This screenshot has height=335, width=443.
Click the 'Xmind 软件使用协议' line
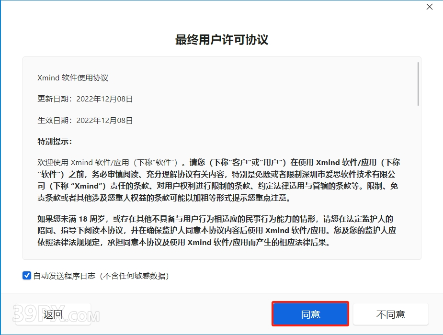click(x=73, y=78)
